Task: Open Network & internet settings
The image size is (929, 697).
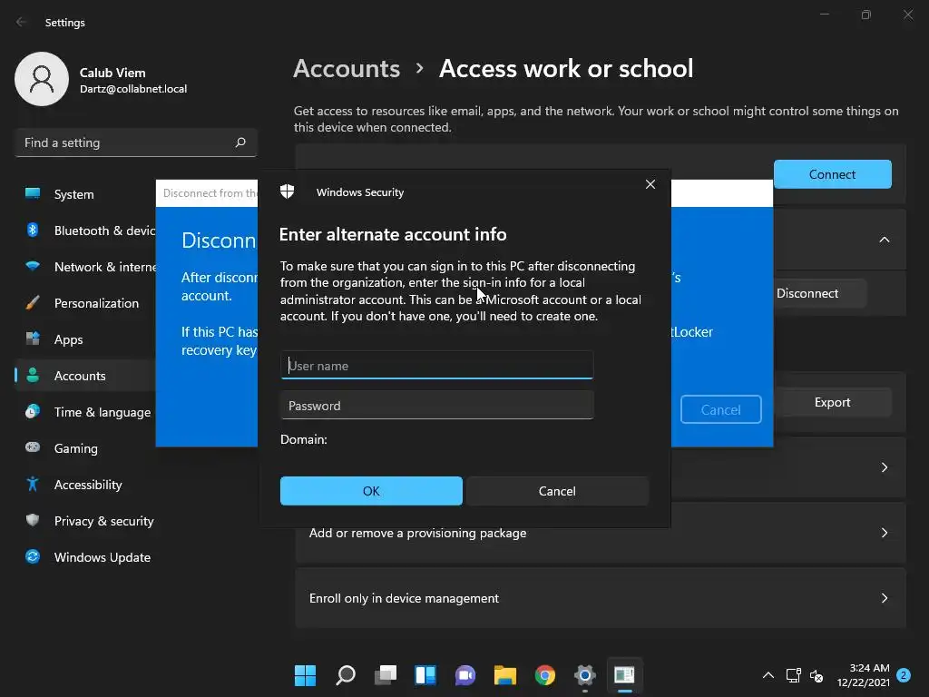Action: [85, 267]
